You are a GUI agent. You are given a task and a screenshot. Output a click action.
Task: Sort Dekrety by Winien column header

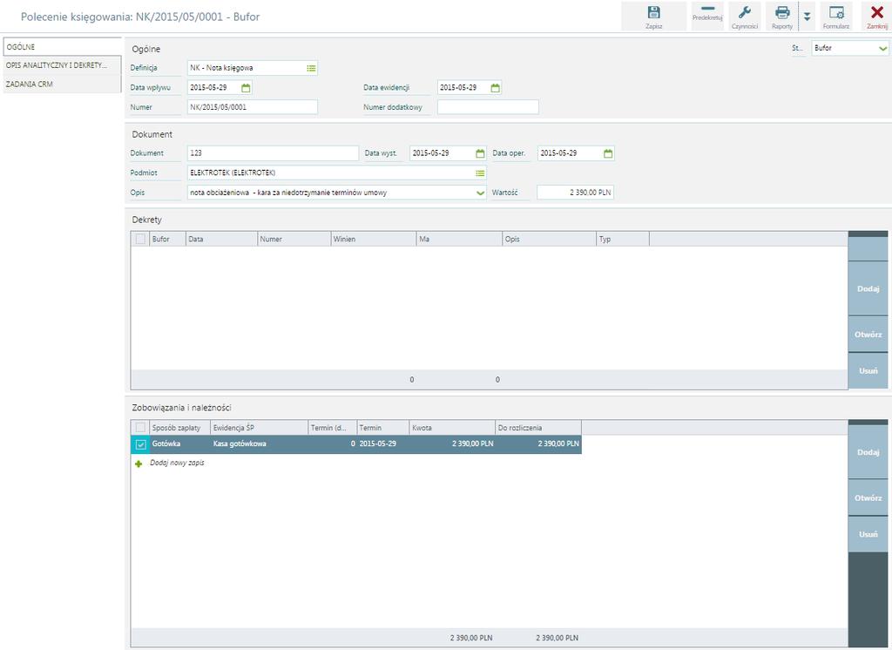click(373, 239)
